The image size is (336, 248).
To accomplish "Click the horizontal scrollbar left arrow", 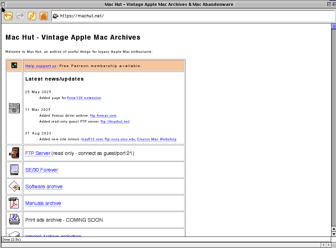I will [323, 245].
